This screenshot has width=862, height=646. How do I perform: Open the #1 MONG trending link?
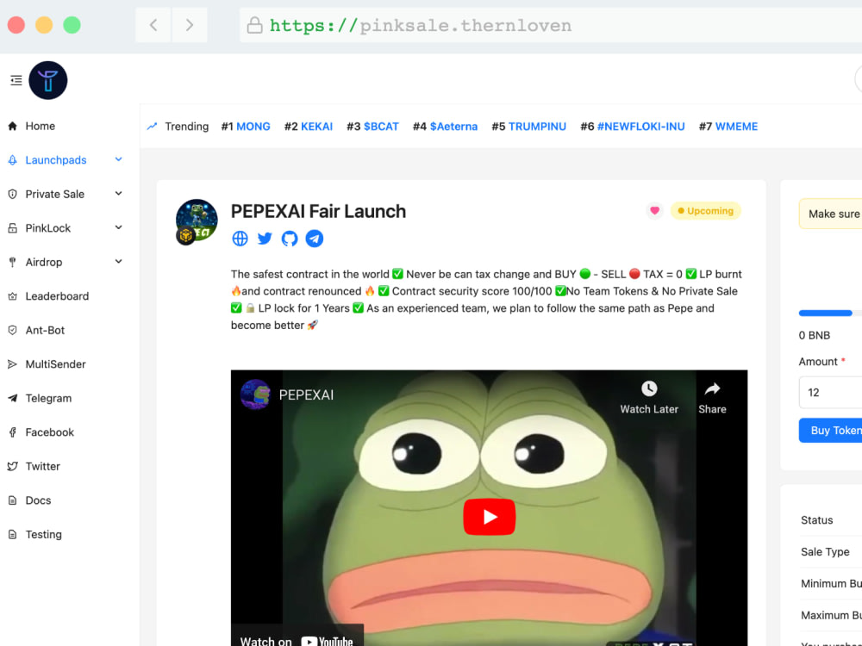coord(246,126)
